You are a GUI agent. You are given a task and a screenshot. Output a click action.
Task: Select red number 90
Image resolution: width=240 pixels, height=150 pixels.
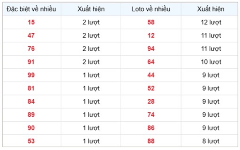point(31,128)
